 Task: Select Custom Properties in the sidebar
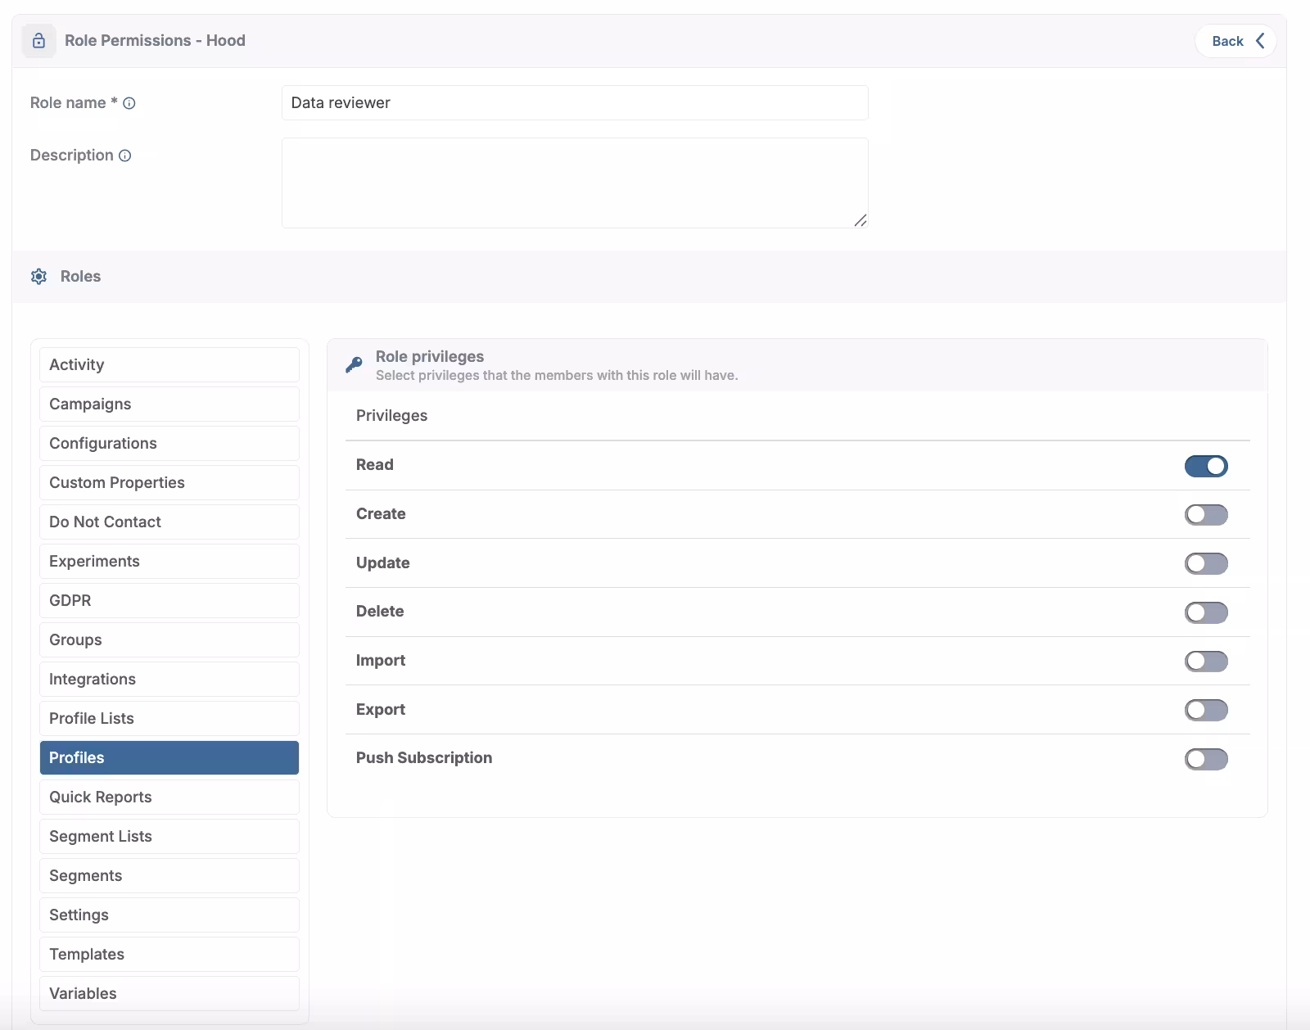point(169,482)
